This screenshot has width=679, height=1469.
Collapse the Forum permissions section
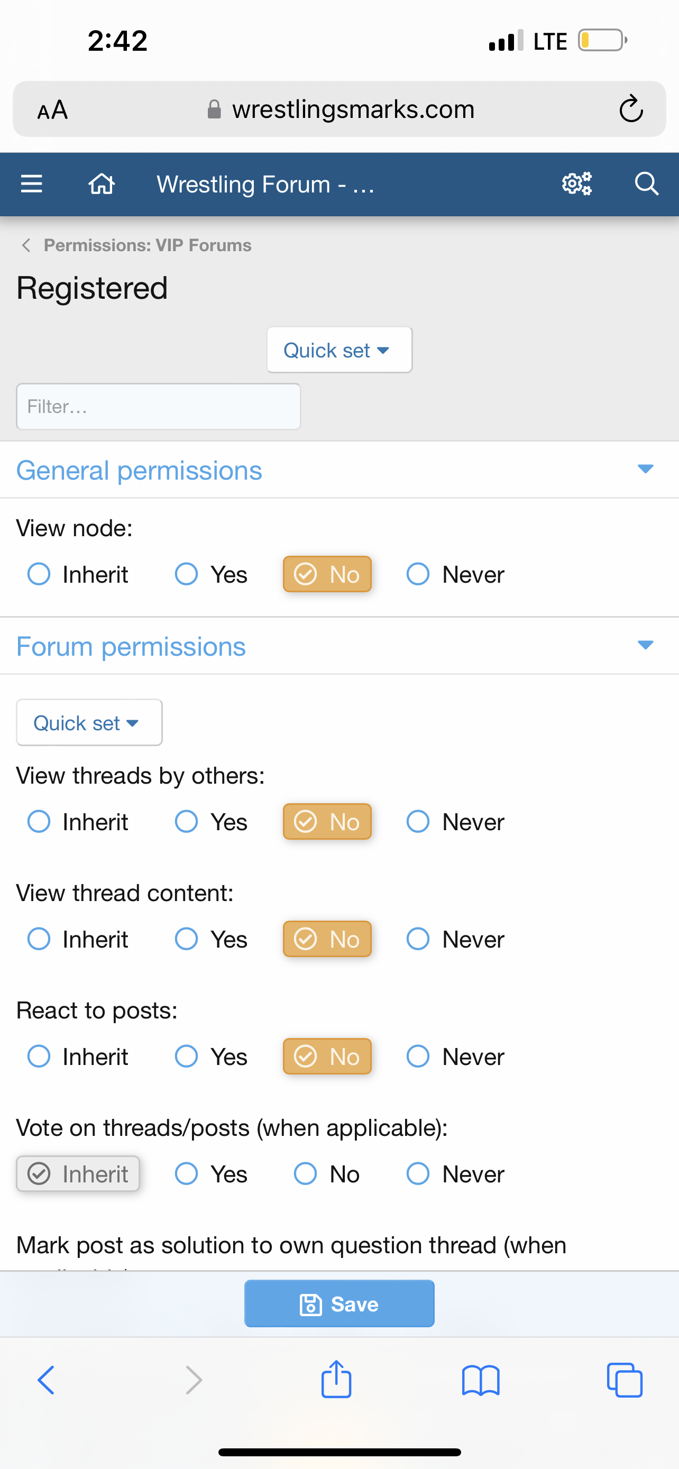(645, 645)
